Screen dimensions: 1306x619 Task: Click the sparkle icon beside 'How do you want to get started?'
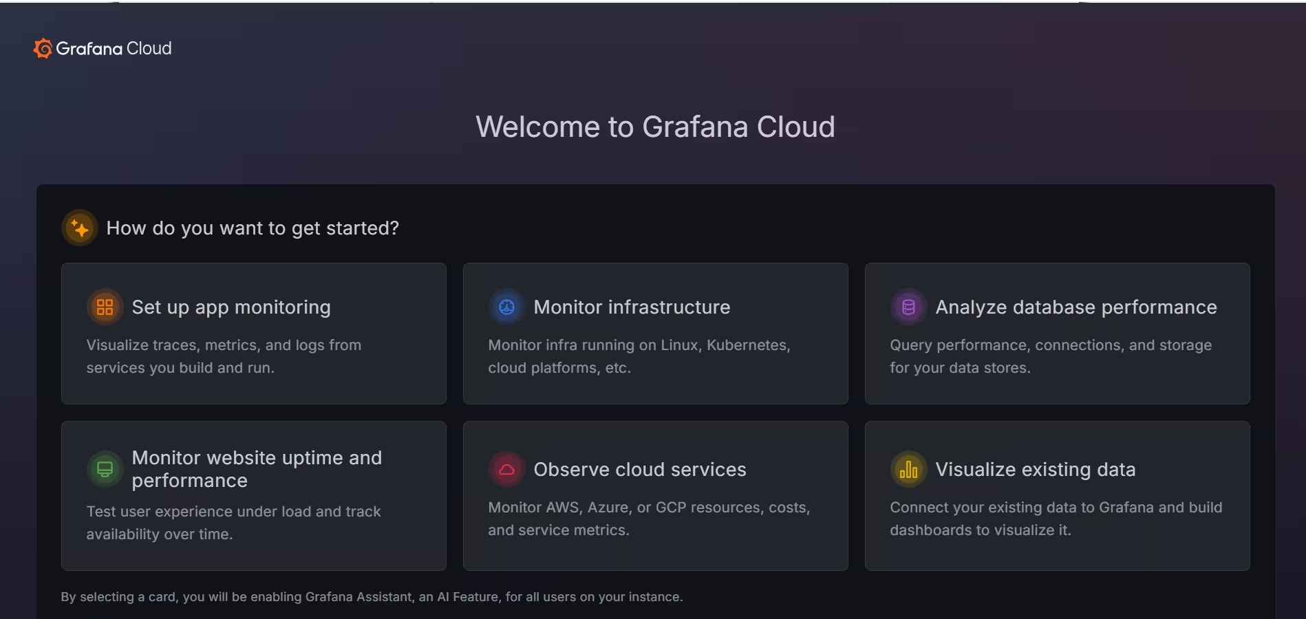coord(80,228)
